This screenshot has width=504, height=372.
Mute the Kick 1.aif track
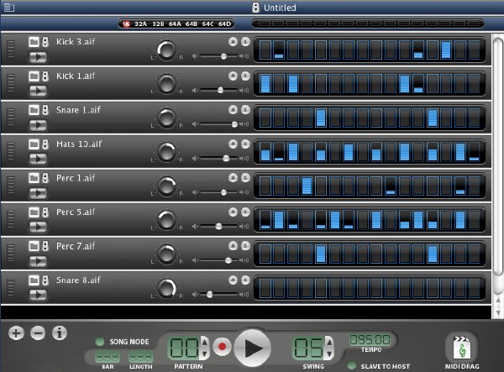pyautogui.click(x=233, y=76)
